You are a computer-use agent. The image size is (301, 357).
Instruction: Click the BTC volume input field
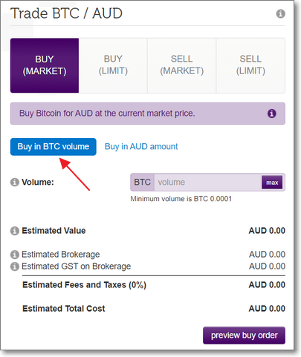(x=208, y=183)
